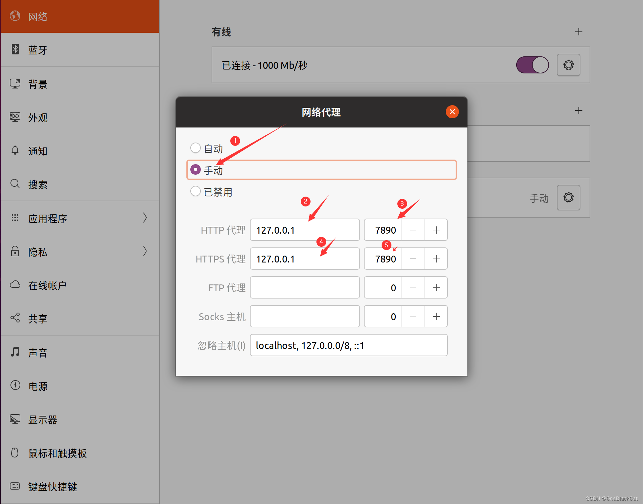Increase the Socks host port number
Screen dimensions: 643x504
point(436,317)
